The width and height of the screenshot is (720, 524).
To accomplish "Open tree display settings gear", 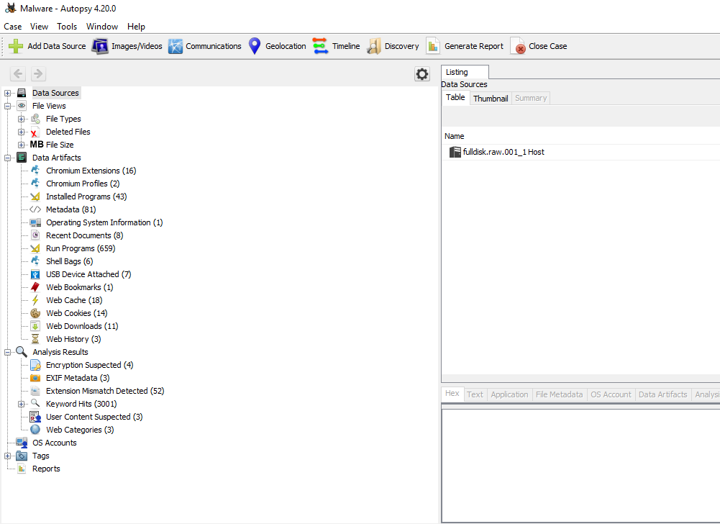I will click(422, 74).
